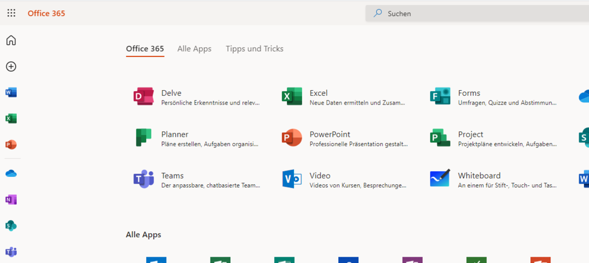This screenshot has height=263, width=589.
Task: Click the magnifier icon in search bar
Action: tap(377, 14)
